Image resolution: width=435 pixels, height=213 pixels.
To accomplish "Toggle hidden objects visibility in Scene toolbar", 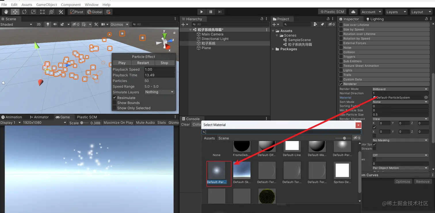I will [x=76, y=24].
